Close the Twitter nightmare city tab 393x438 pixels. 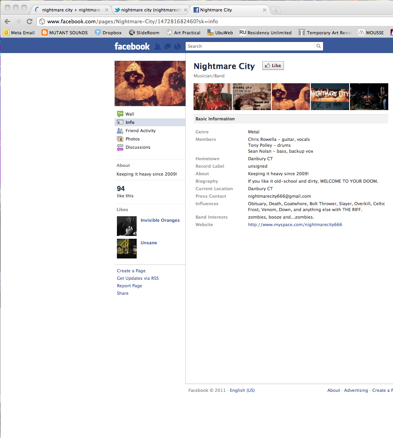pyautogui.click(x=185, y=10)
